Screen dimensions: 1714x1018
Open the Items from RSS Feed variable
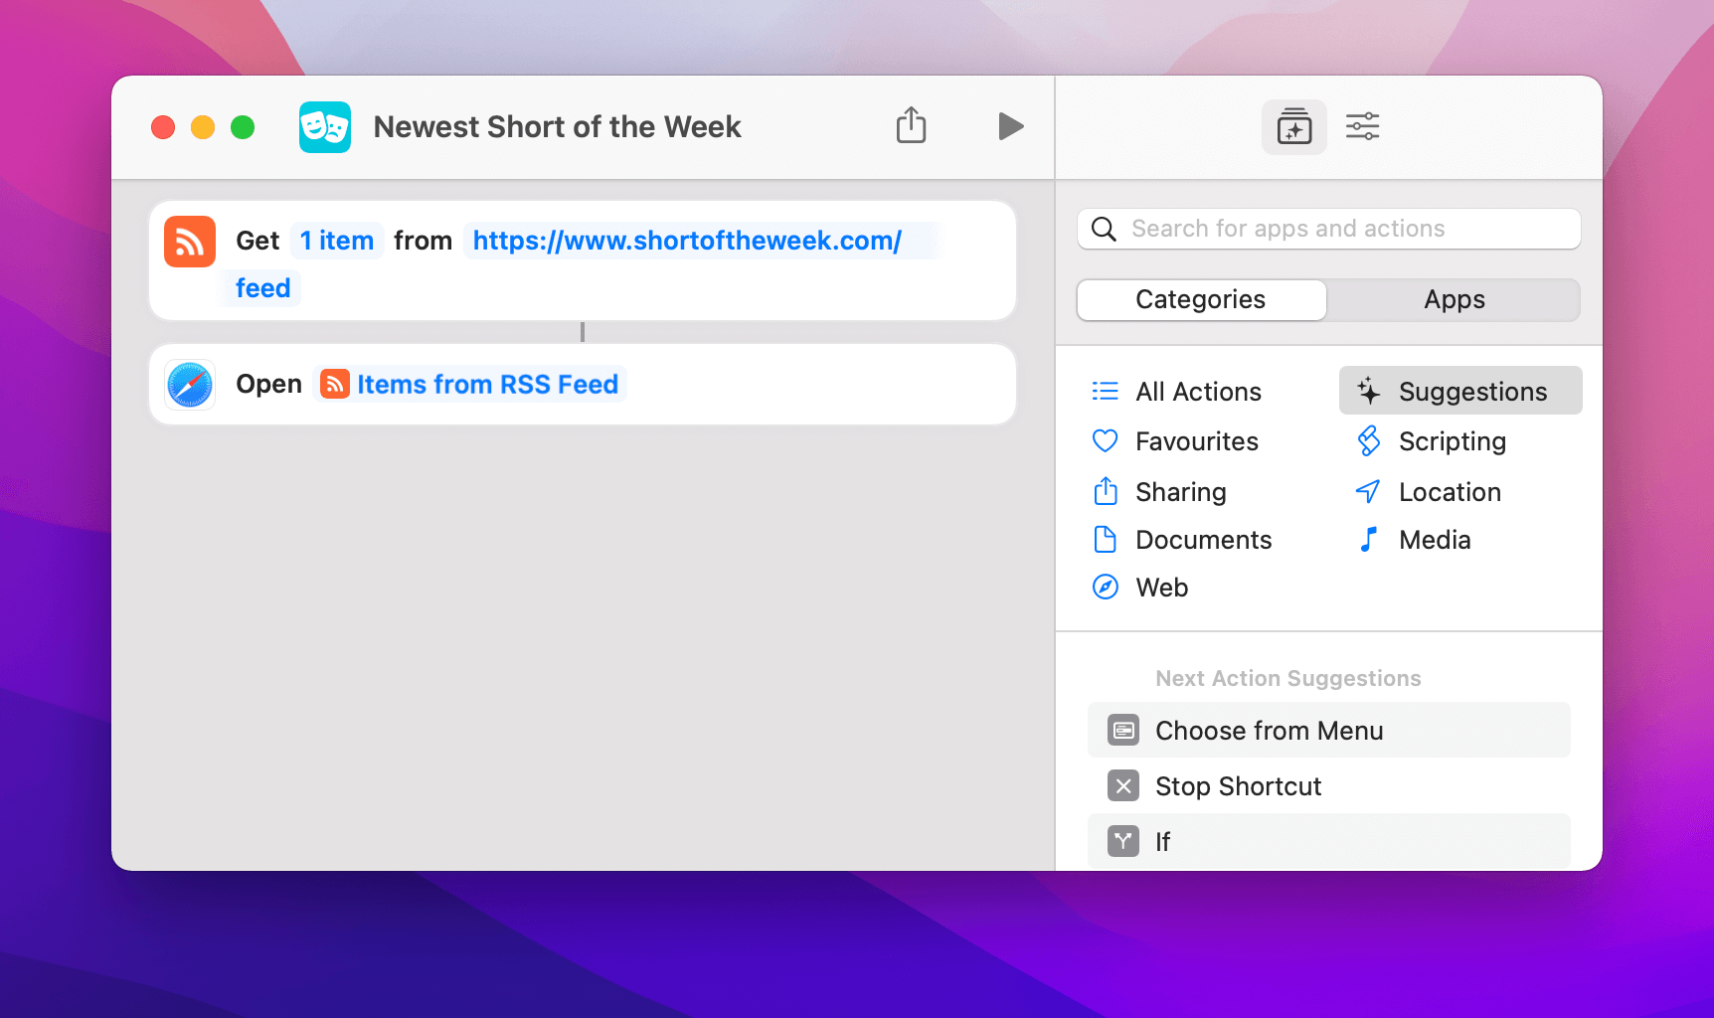coord(488,384)
